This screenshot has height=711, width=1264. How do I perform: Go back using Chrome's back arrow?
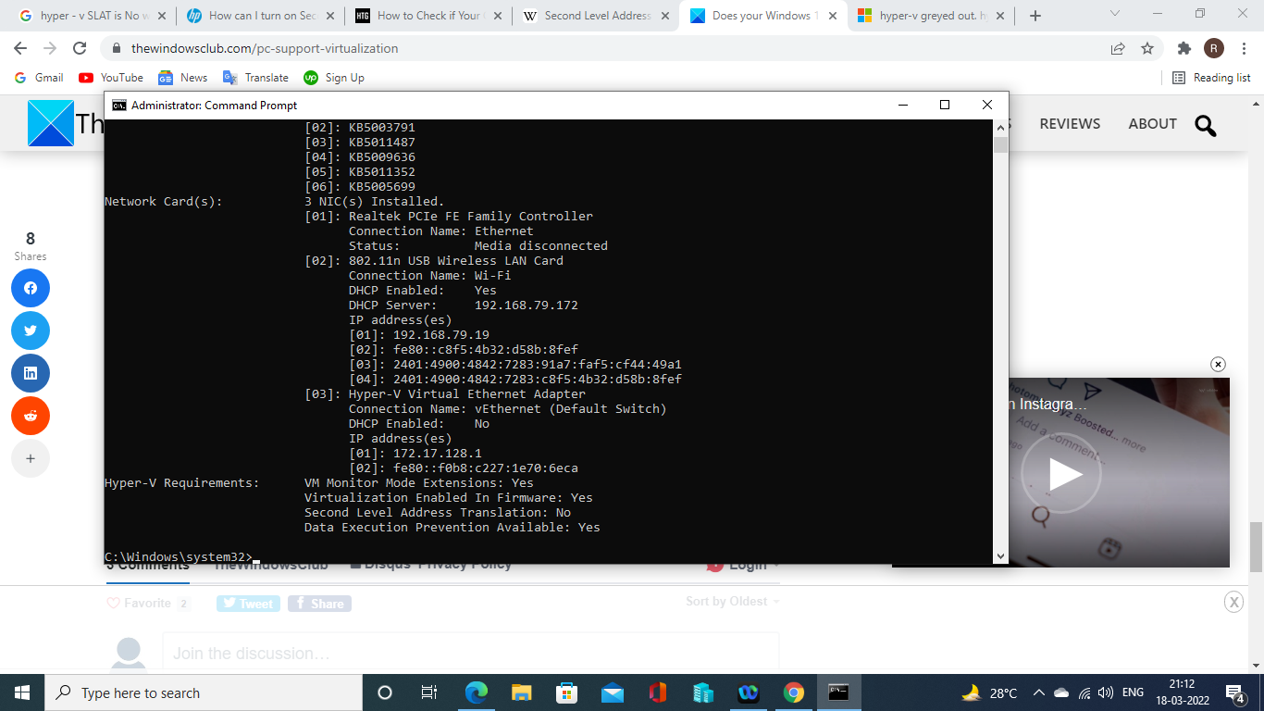point(20,48)
